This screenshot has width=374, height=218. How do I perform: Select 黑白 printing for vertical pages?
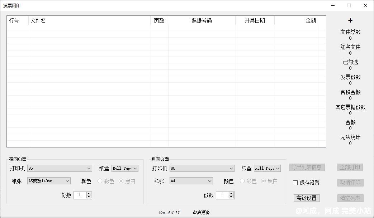pyautogui.click(x=264, y=181)
